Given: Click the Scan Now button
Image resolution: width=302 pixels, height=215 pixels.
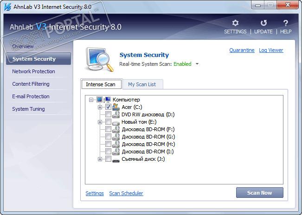Looking at the screenshot, I should (260, 193).
